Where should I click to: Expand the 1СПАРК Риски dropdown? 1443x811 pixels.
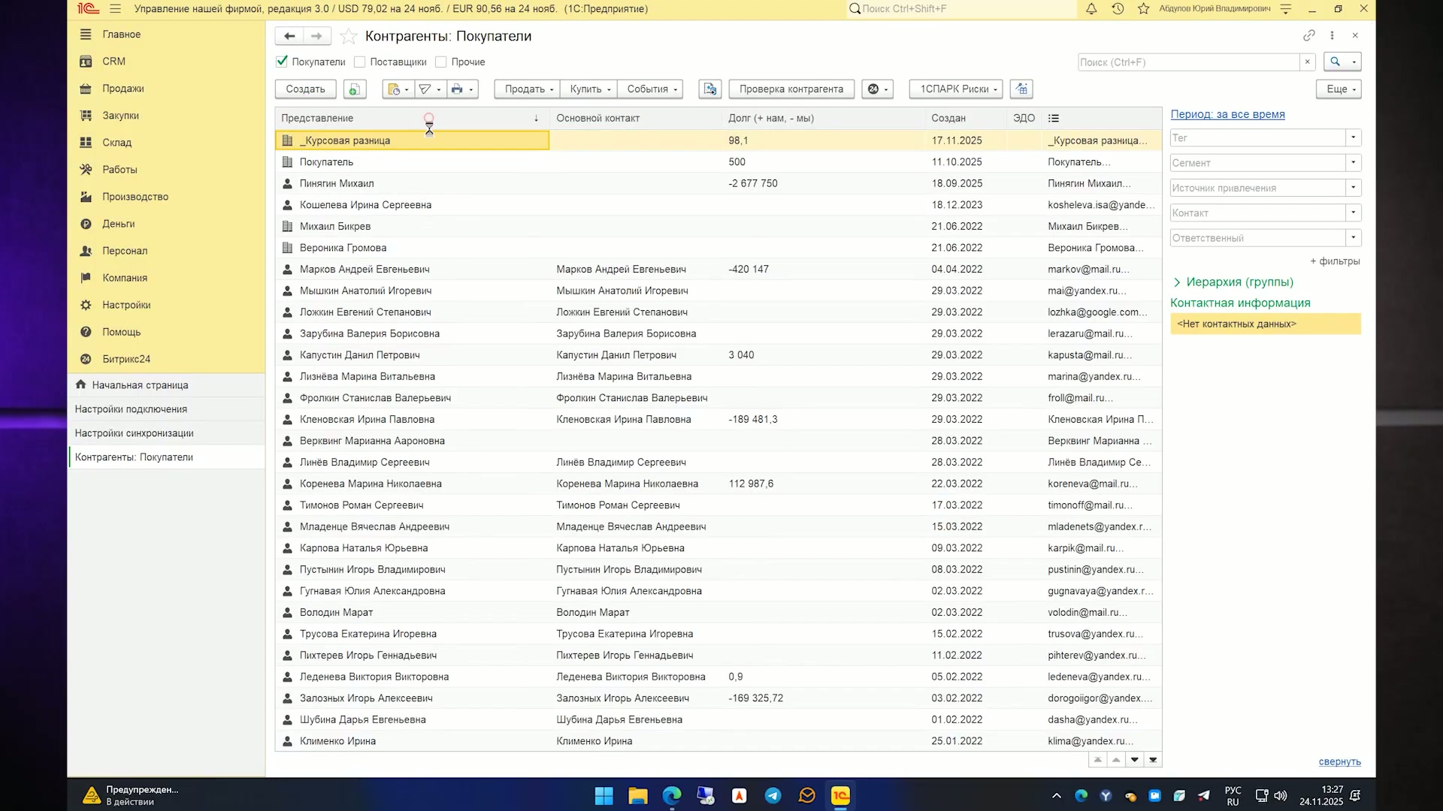click(x=957, y=89)
